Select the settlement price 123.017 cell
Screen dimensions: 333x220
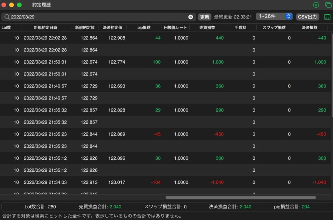[117, 182]
